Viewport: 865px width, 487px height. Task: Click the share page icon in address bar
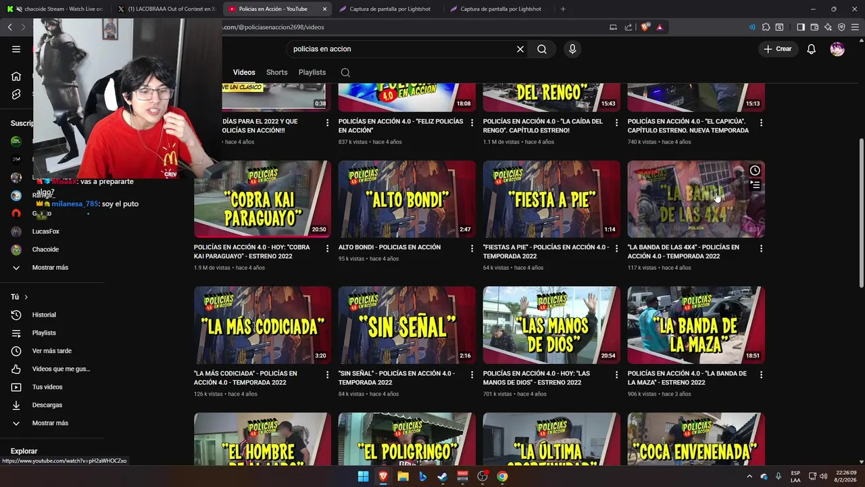pyautogui.click(x=628, y=27)
